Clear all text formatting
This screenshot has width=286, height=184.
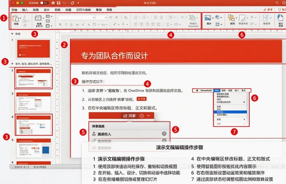point(125,17)
